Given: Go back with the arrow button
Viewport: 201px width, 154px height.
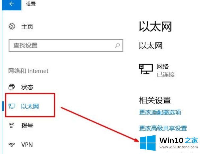Looking at the screenshot, I should (x=12, y=4).
